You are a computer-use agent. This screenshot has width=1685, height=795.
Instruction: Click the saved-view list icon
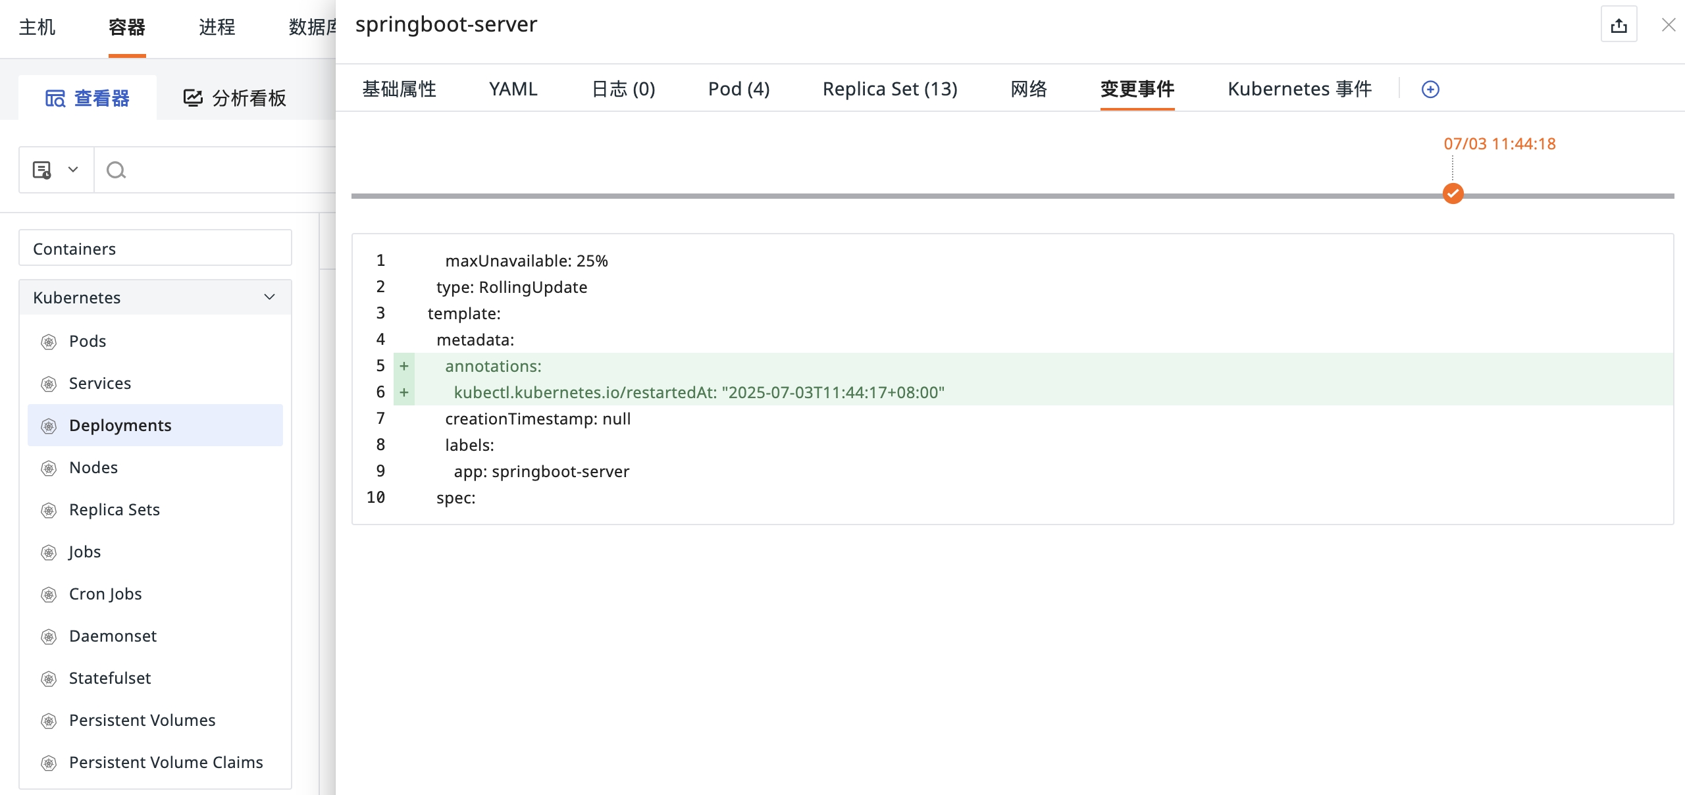42,170
